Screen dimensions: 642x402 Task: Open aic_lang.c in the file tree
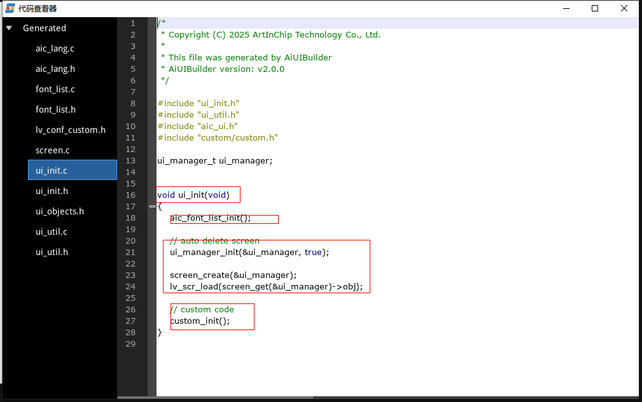(x=55, y=49)
